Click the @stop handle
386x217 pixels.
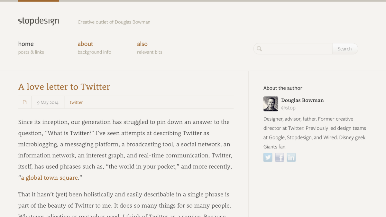coord(288,108)
